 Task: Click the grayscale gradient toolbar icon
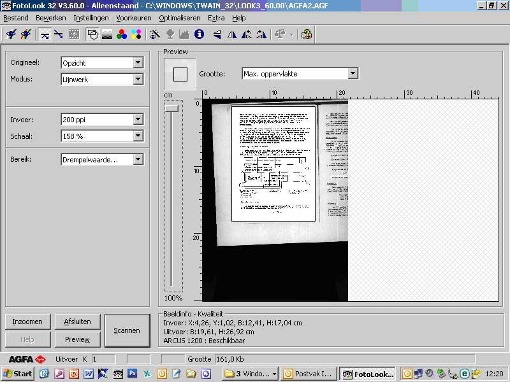point(107,34)
